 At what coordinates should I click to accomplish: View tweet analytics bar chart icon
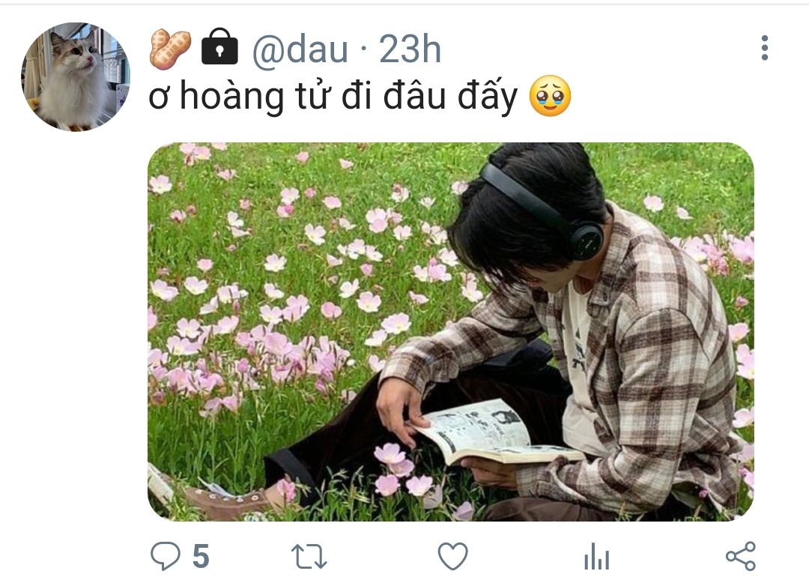coord(597,556)
